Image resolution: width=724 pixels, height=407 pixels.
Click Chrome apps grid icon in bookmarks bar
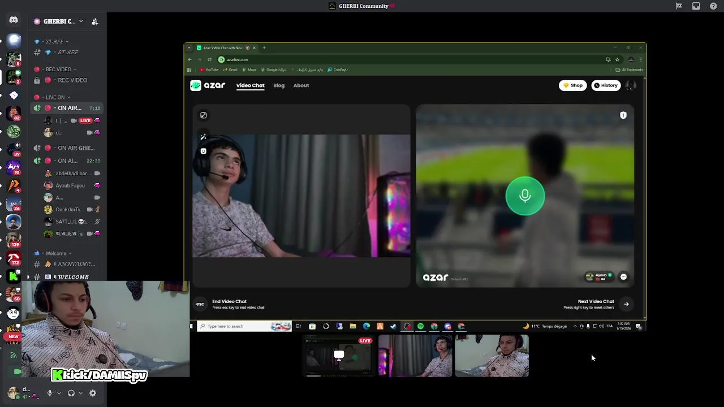189,70
